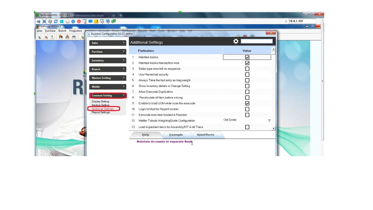Expand the Purchase section in sidebar

pyautogui.click(x=108, y=52)
